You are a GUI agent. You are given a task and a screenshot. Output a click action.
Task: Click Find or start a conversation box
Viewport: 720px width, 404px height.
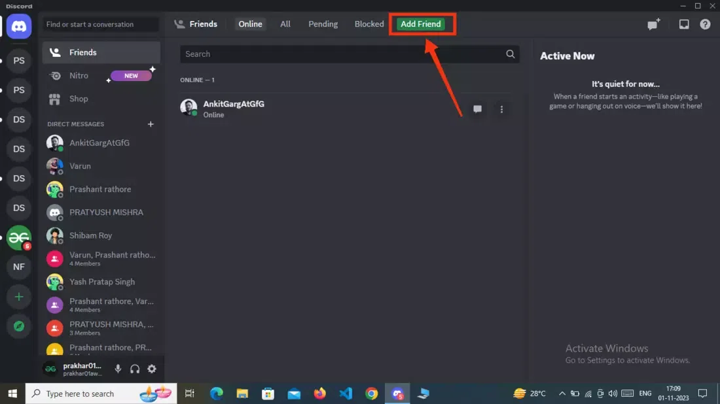click(101, 24)
